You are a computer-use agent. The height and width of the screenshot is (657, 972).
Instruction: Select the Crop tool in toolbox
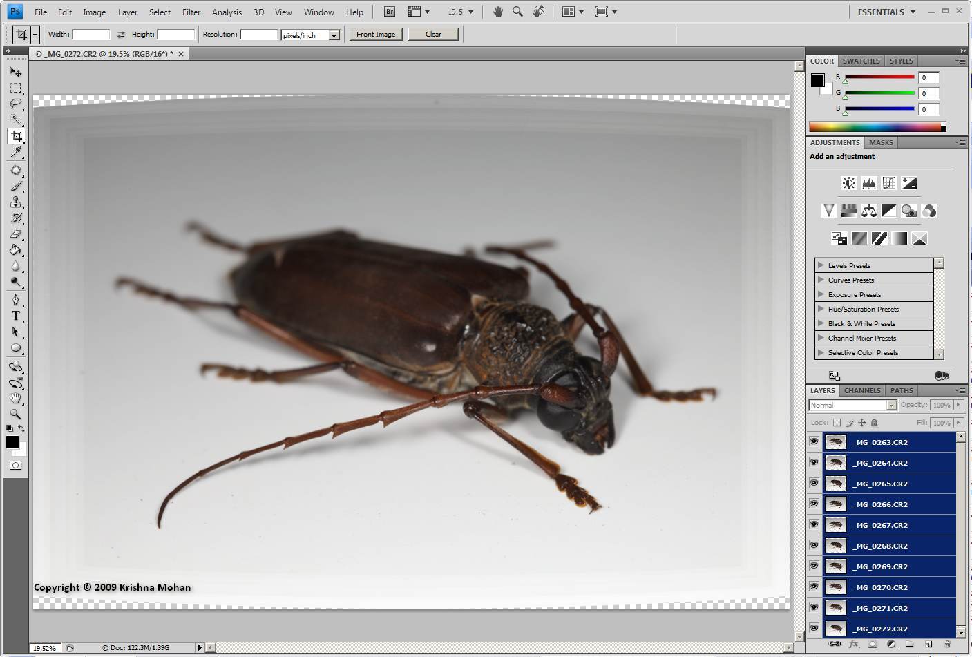pos(16,136)
